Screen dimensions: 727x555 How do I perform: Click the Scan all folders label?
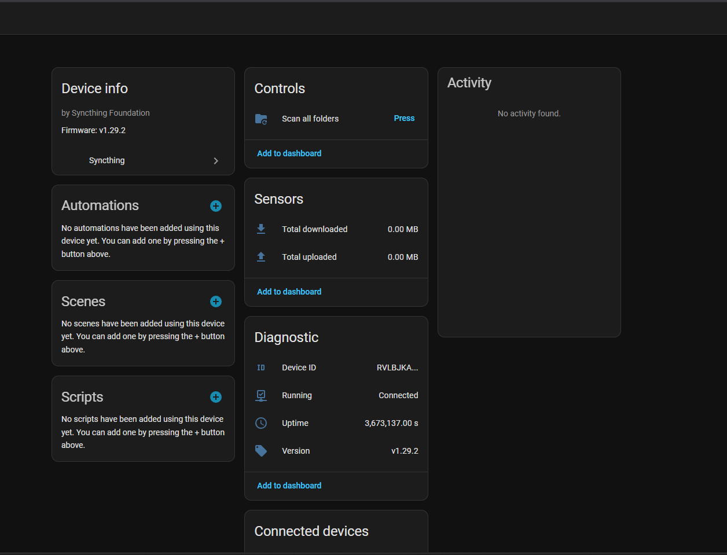[x=310, y=119]
